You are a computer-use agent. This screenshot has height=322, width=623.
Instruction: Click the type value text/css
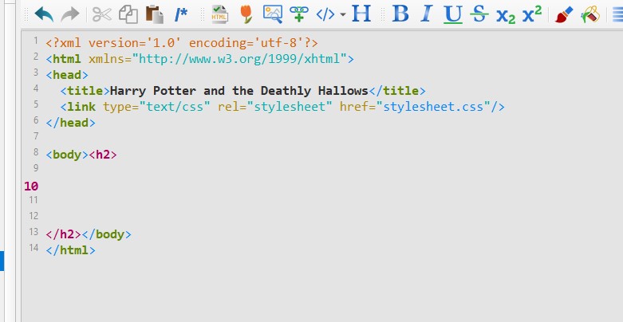(175, 107)
